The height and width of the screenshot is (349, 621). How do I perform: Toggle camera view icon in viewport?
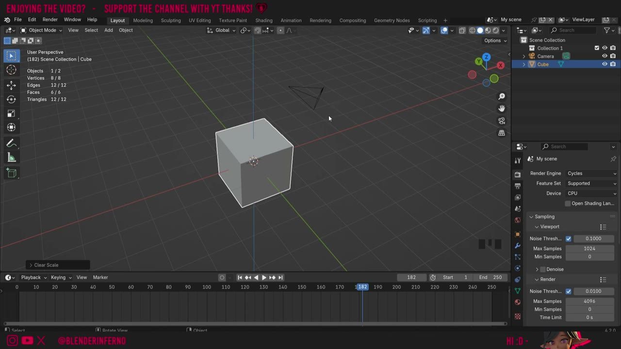502,121
